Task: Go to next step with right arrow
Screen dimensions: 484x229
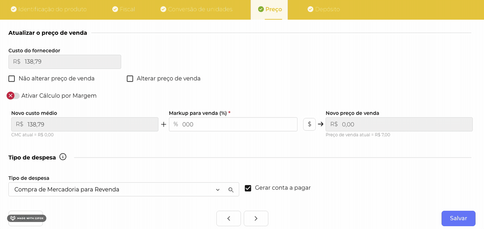Action: click(x=256, y=218)
